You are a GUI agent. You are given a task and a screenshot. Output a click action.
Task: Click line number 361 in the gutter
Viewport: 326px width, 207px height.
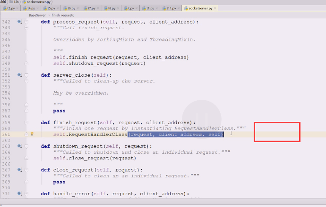(6, 135)
